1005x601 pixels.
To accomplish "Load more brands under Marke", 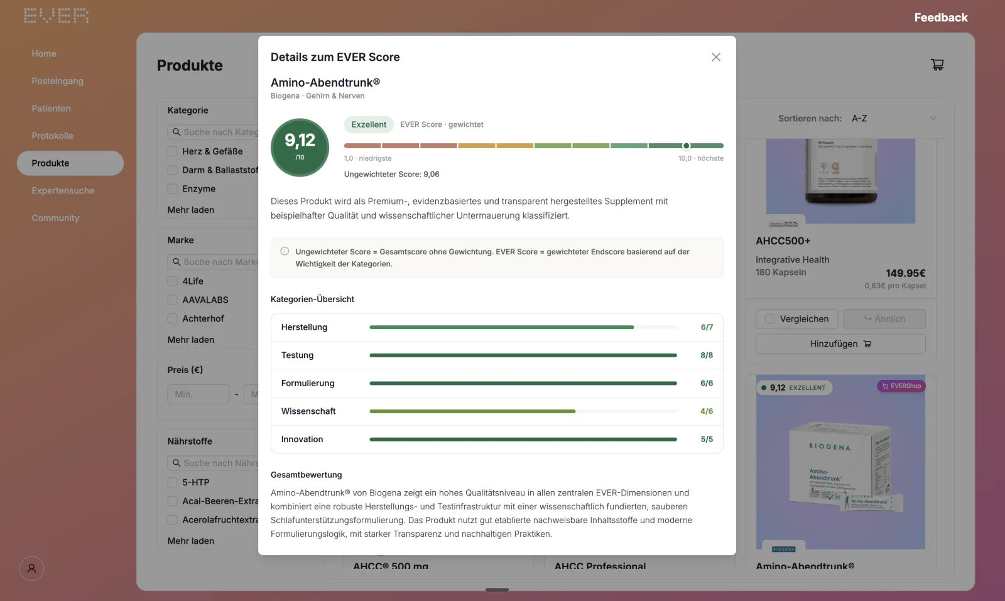I will [x=191, y=340].
